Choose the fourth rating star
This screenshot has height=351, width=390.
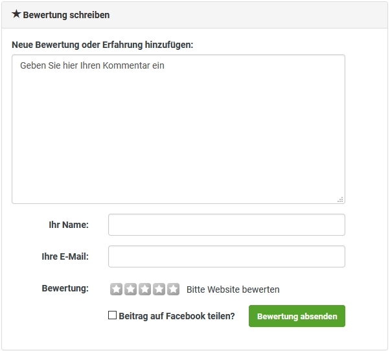click(159, 289)
